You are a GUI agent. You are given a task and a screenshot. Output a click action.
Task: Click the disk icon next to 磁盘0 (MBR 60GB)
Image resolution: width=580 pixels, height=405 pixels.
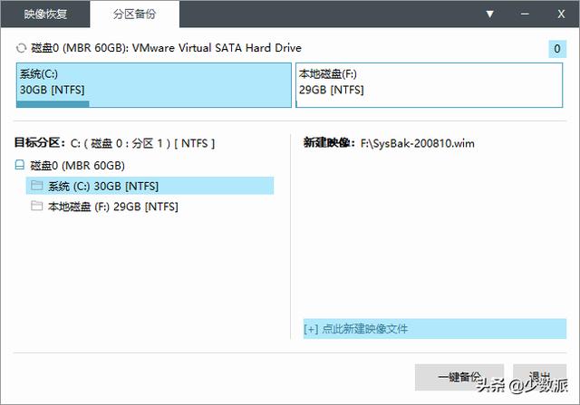(x=20, y=165)
